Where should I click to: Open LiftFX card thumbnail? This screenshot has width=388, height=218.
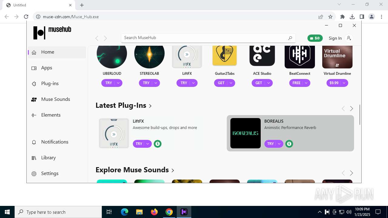coord(114,133)
